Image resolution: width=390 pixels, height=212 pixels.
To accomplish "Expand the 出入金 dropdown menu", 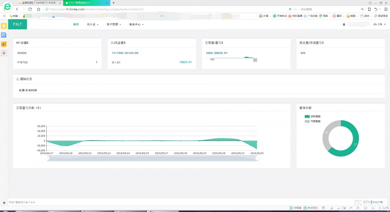I will coord(93,24).
